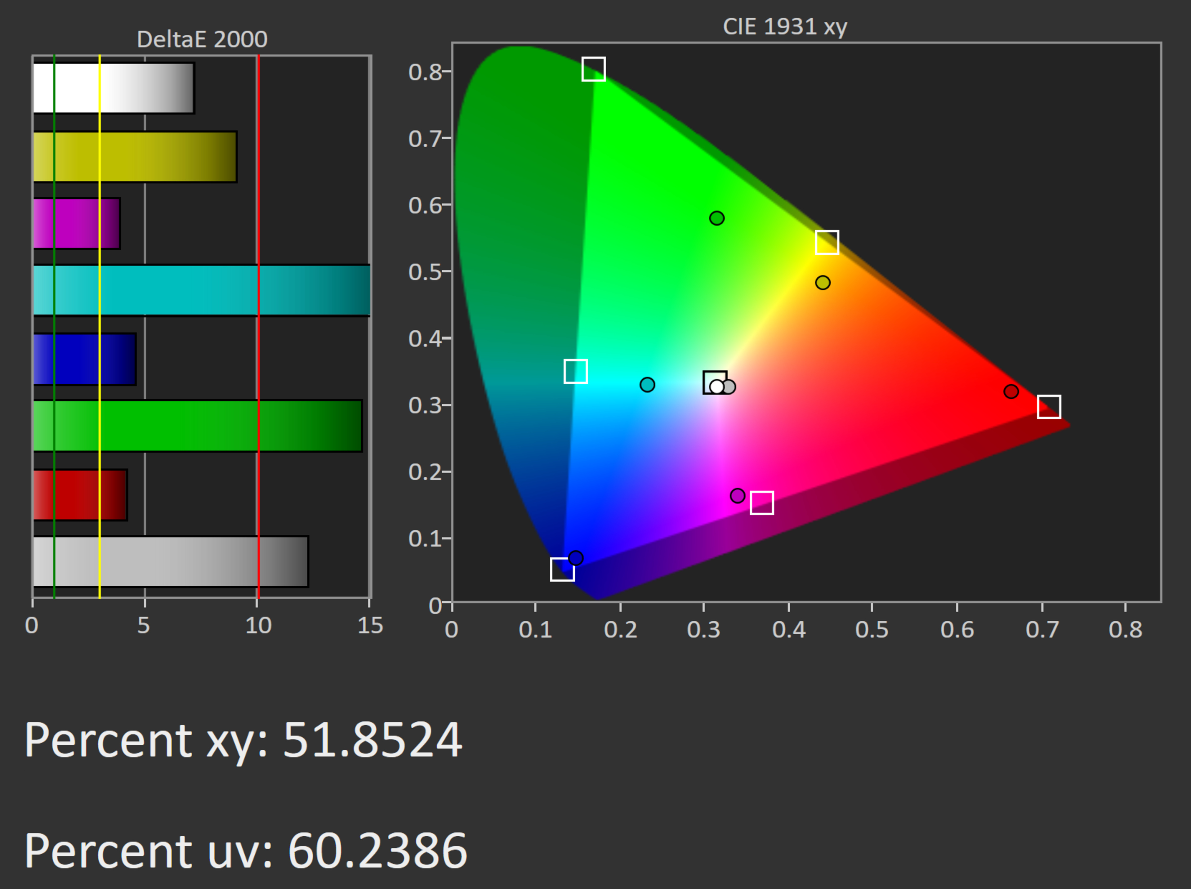Click the magenta DeltaE bar
The image size is (1191, 889).
[x=76, y=223]
